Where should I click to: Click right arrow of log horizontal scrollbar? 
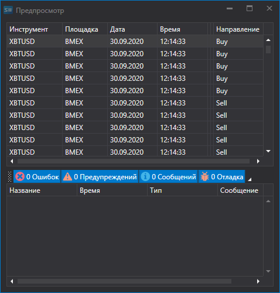pyautogui.click(x=258, y=281)
